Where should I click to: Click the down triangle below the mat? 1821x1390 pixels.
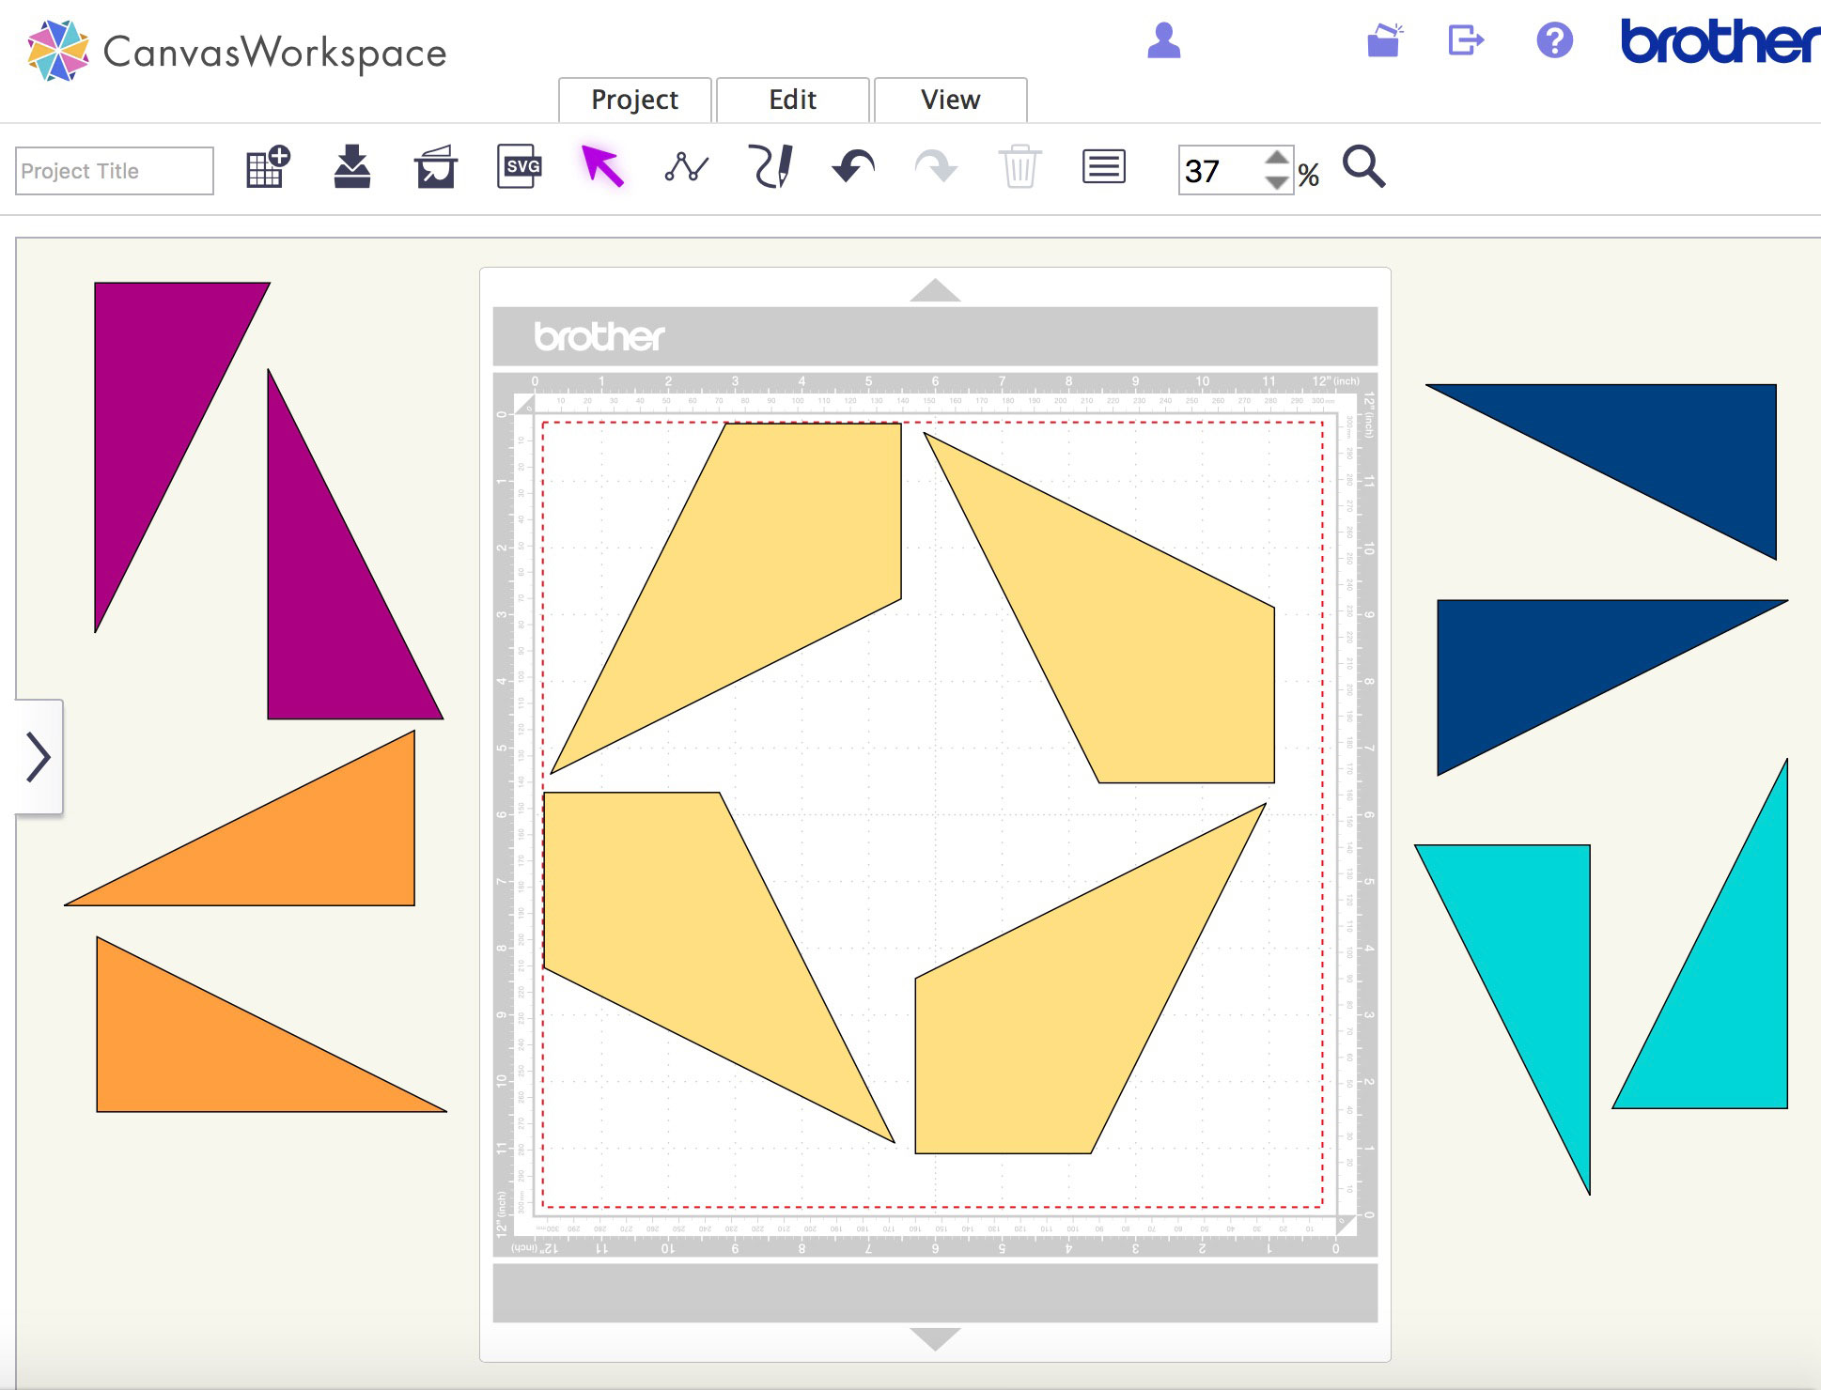(935, 1338)
